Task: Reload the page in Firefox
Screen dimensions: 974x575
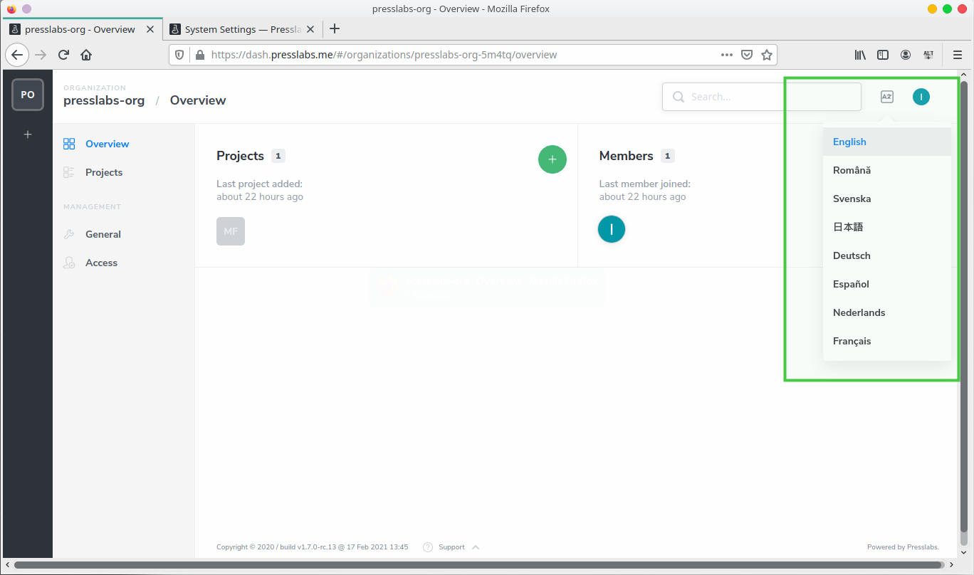Action: point(63,55)
